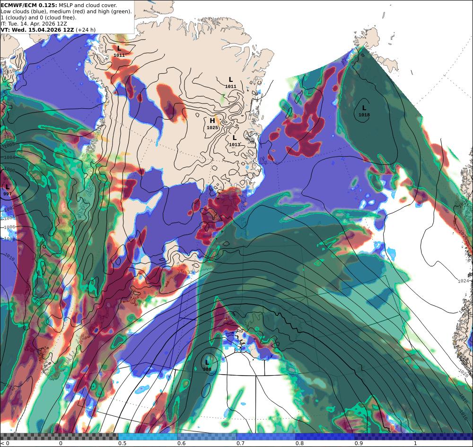Click the '0.9' colorbar tick label

359,443
